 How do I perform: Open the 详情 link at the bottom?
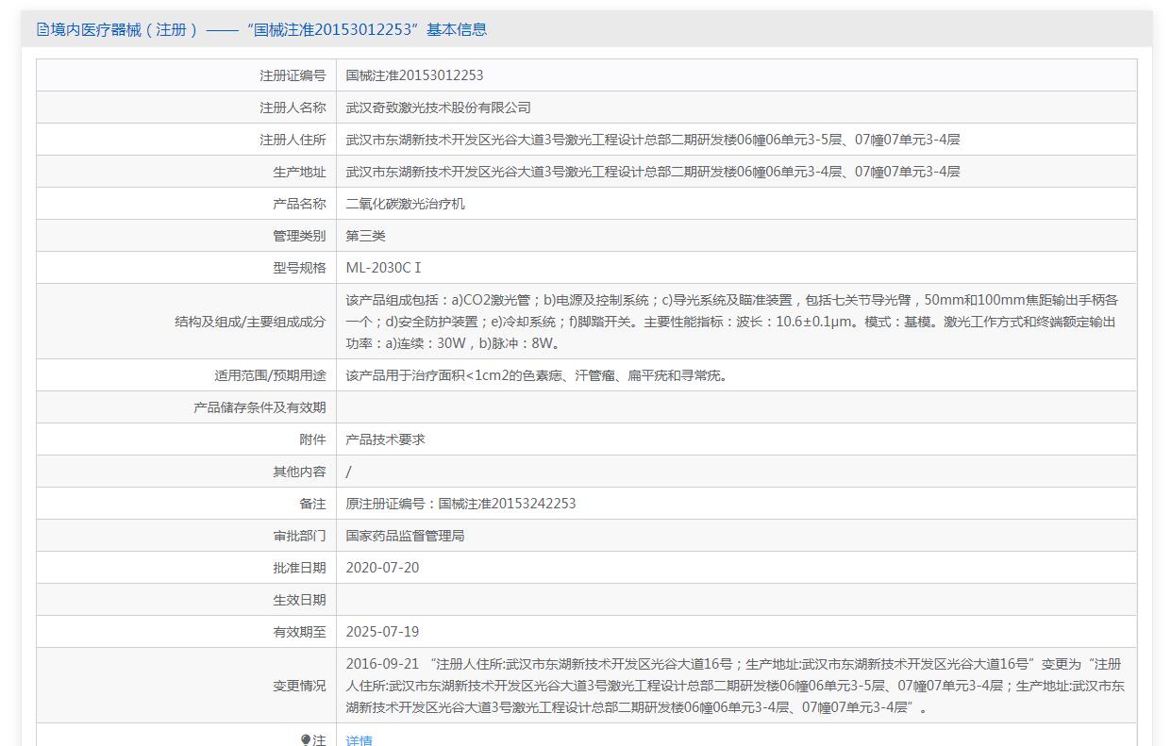tap(359, 740)
